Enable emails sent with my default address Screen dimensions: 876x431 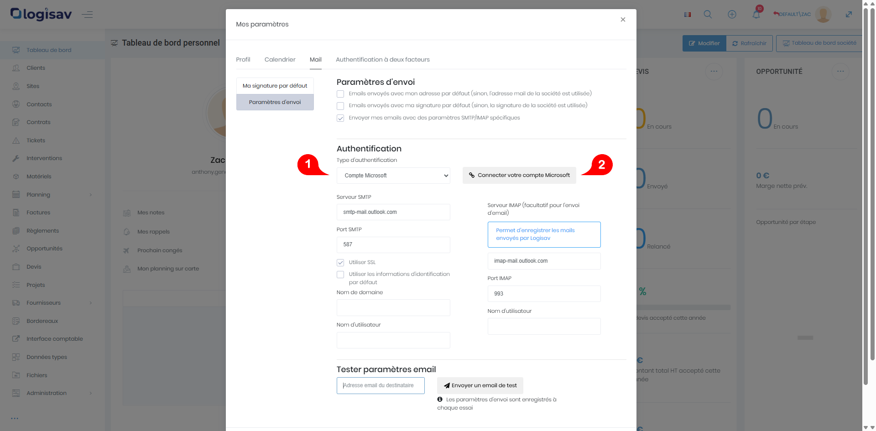click(x=340, y=94)
